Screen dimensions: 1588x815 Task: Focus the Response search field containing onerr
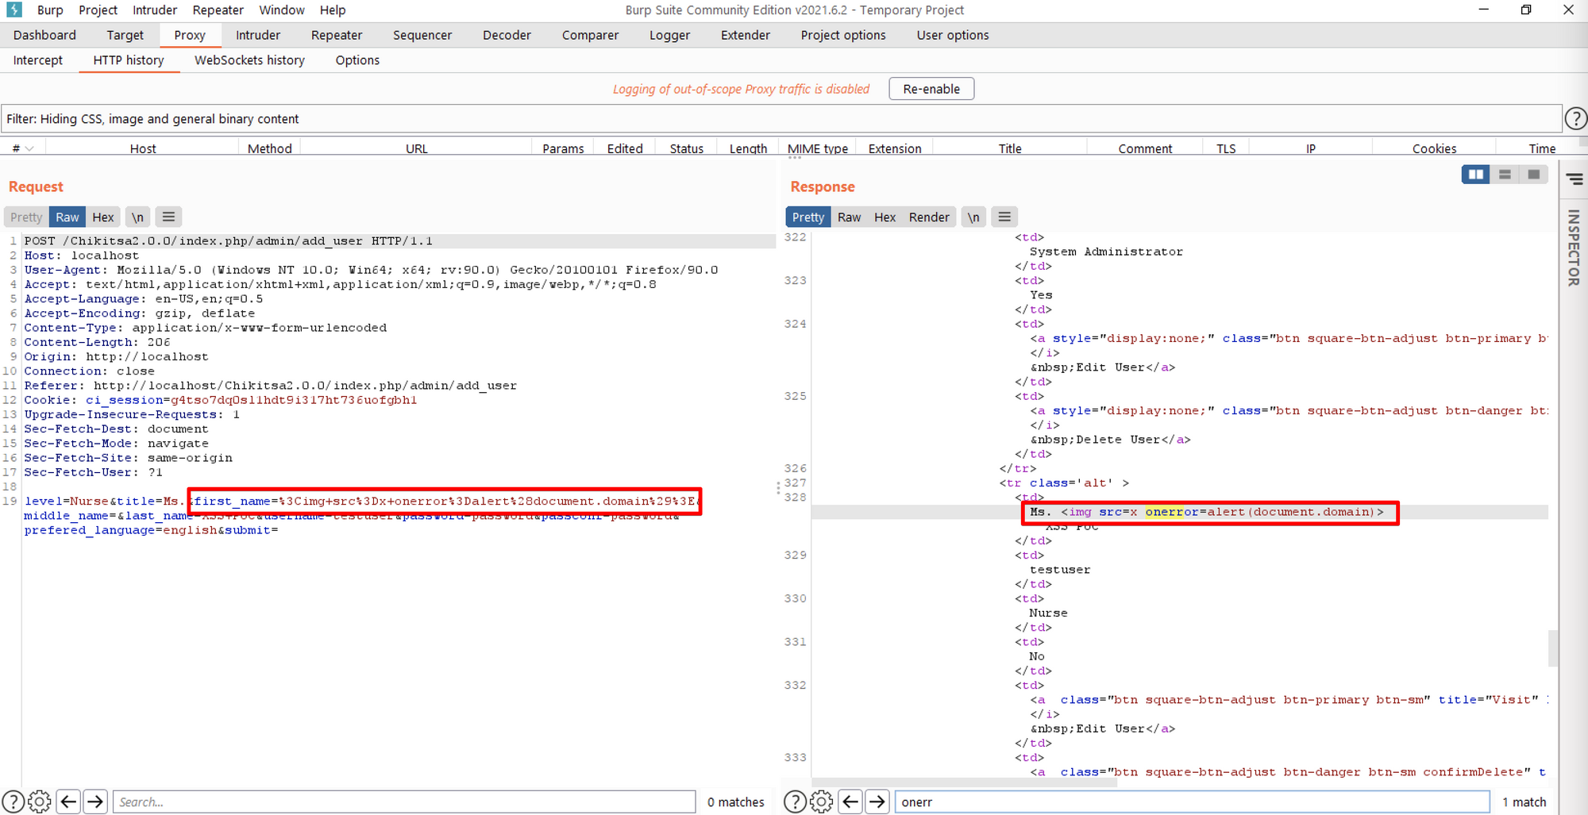(x=1192, y=802)
